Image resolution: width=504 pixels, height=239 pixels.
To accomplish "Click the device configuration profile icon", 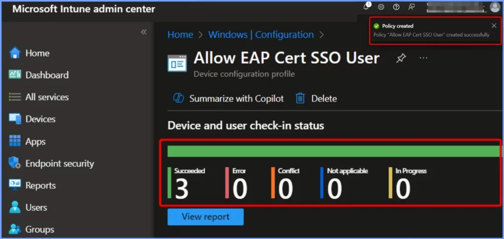I will (x=177, y=63).
